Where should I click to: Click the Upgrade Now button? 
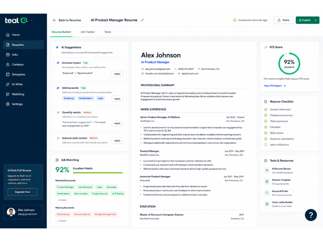[x=23, y=192]
